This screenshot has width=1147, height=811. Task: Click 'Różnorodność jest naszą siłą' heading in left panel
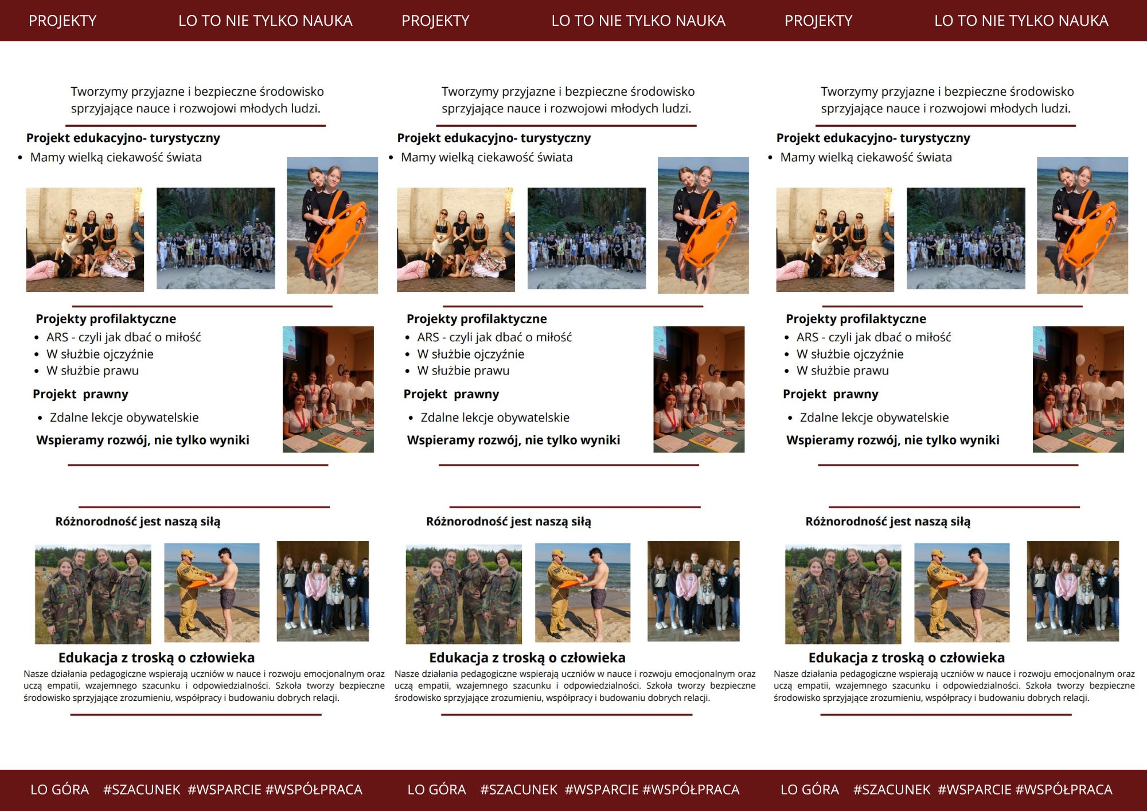click(x=138, y=521)
